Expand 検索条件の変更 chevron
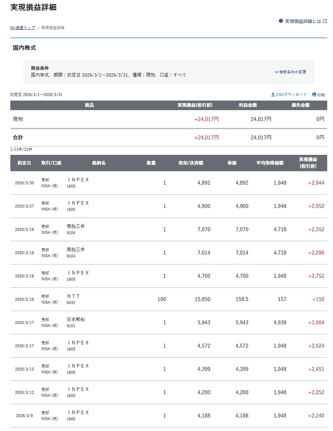Image resolution: width=333 pixels, height=431 pixels. [276, 72]
